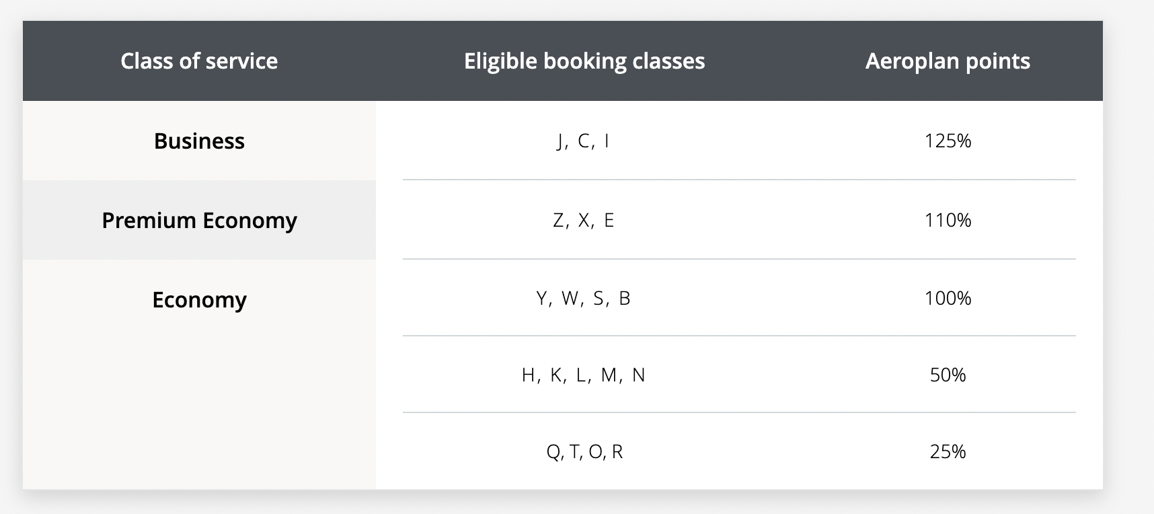This screenshot has width=1154, height=514.
Task: Select the Business class of service cell
Action: click(199, 141)
